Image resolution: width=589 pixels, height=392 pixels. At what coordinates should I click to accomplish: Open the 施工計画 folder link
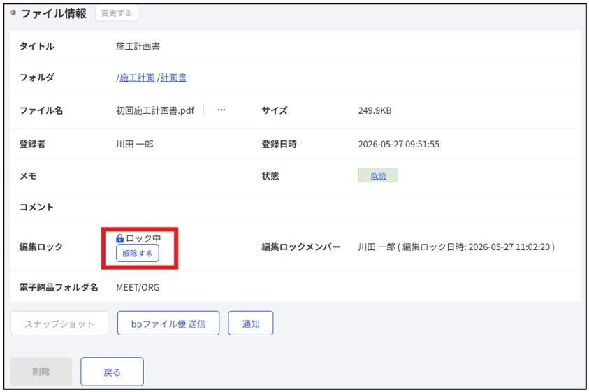coord(137,78)
